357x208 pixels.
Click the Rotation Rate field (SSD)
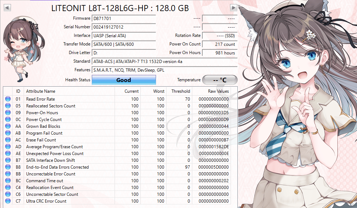pyautogui.click(x=220, y=36)
